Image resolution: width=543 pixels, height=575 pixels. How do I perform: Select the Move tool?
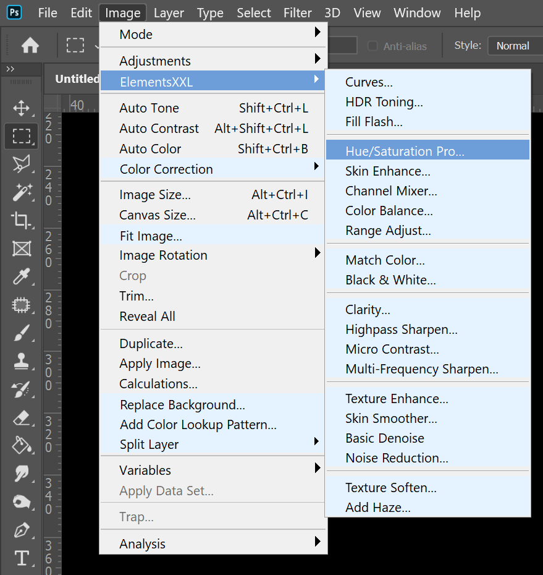[x=22, y=108]
